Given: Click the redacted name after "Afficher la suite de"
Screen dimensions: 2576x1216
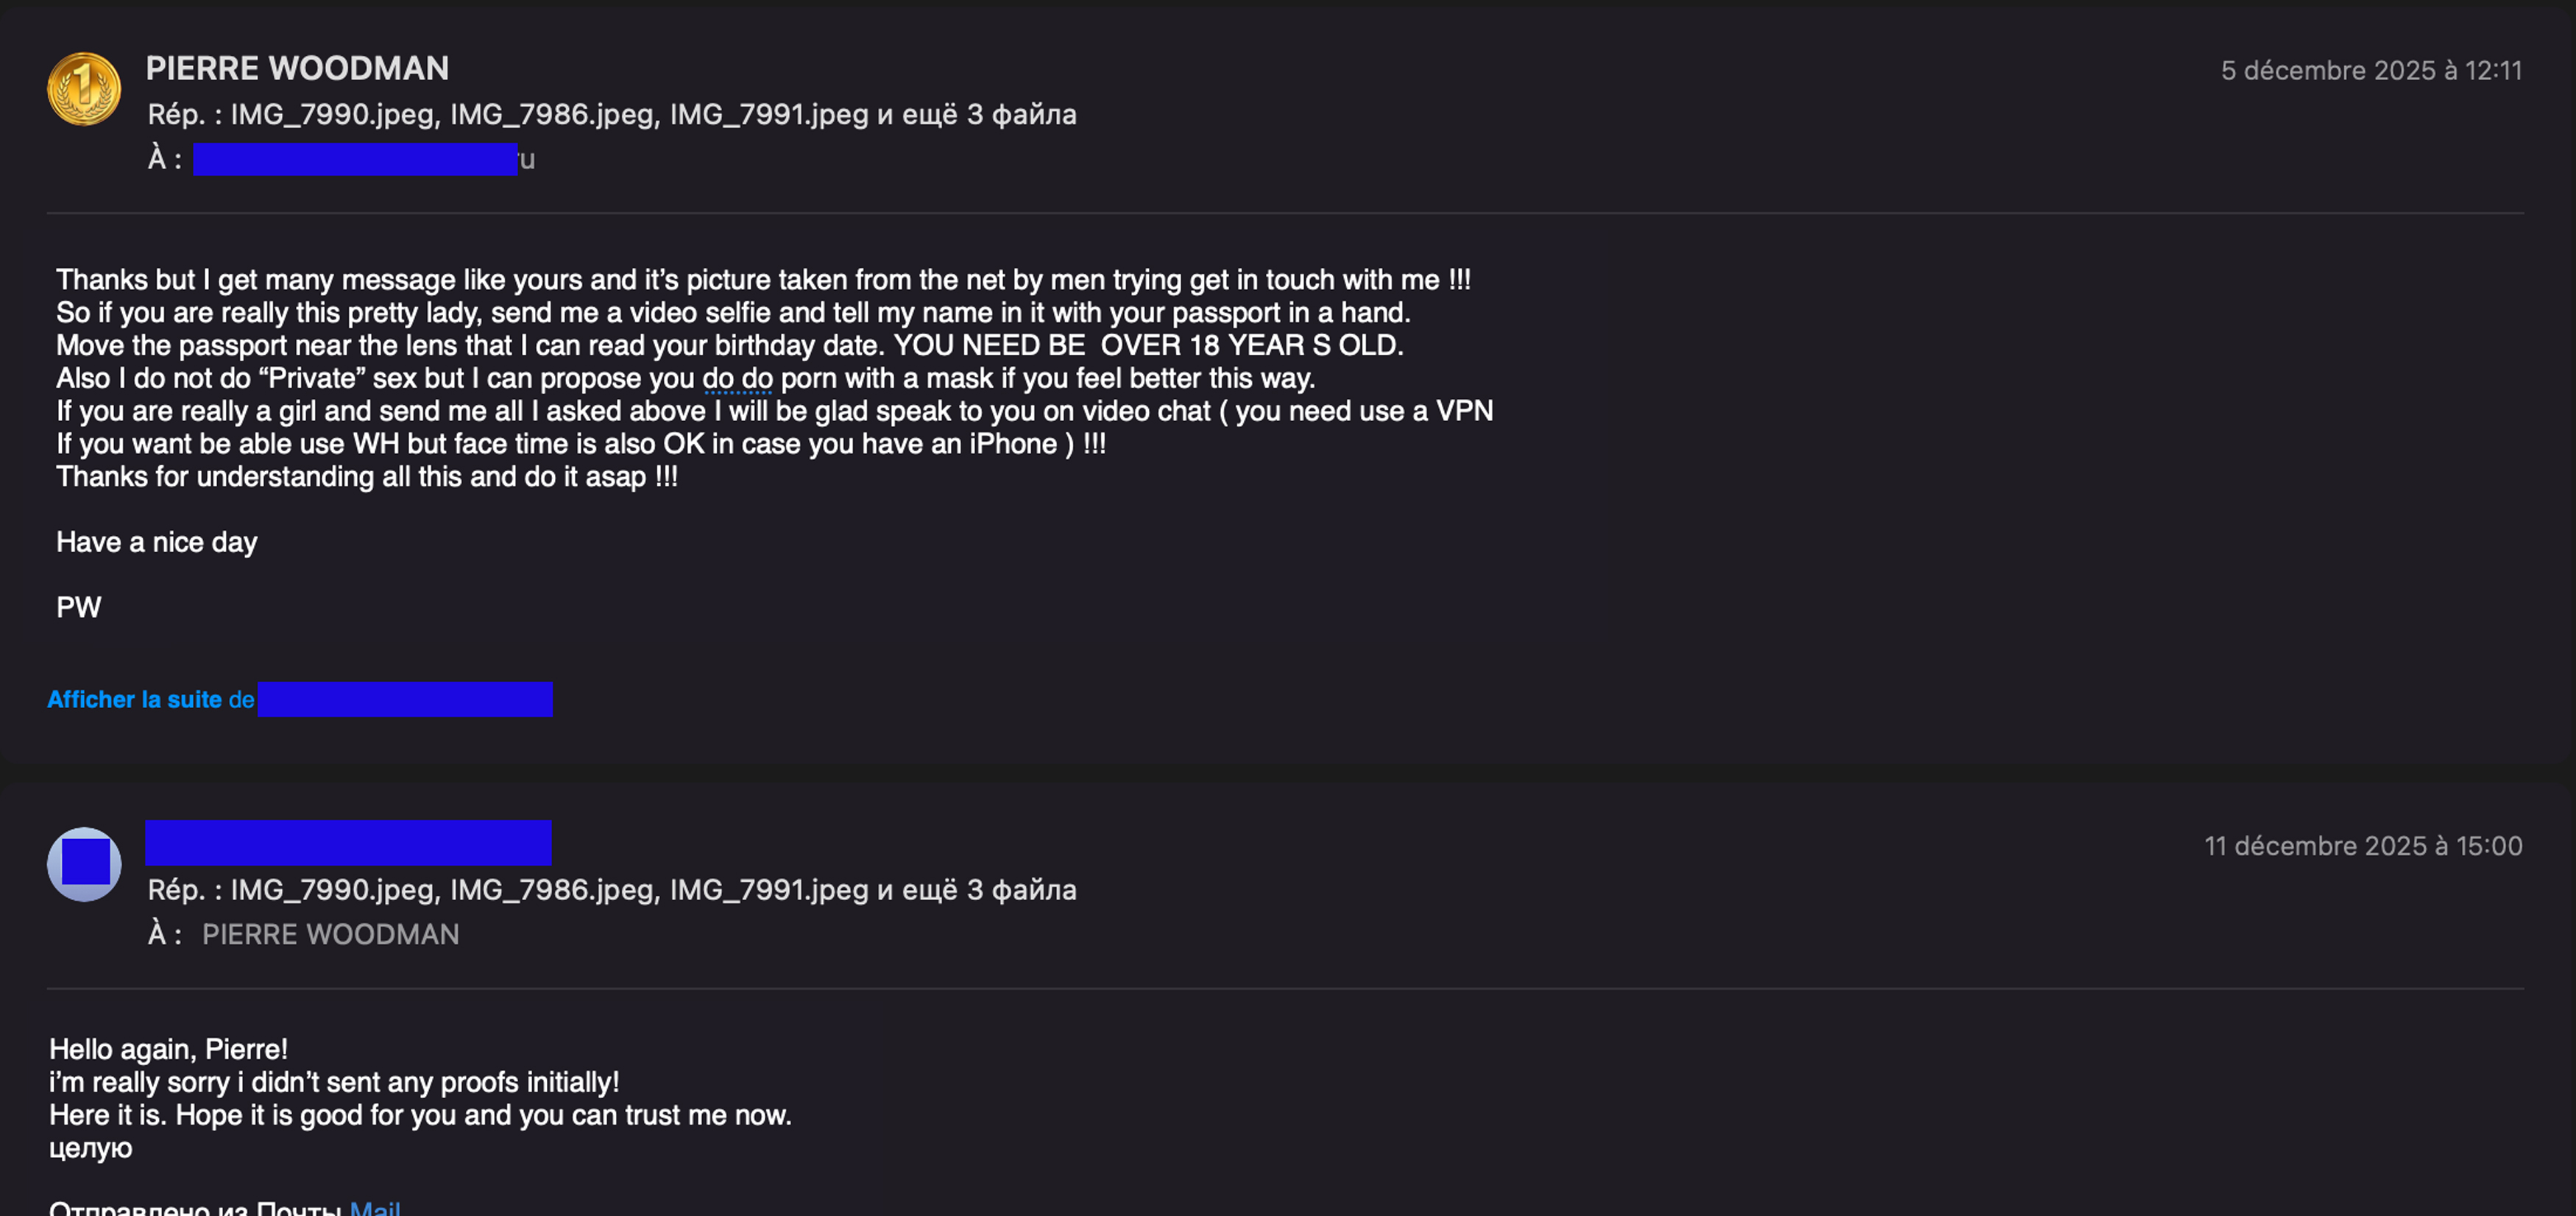Looking at the screenshot, I should pos(404,699).
